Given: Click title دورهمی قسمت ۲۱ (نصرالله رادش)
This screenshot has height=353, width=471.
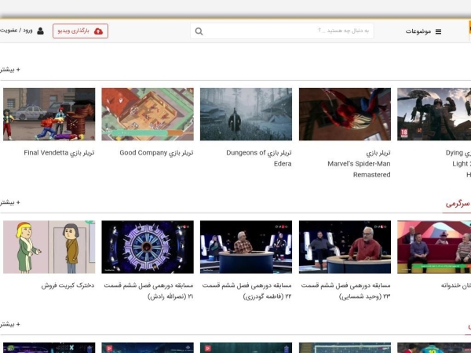Looking at the screenshot, I should [x=148, y=291].
